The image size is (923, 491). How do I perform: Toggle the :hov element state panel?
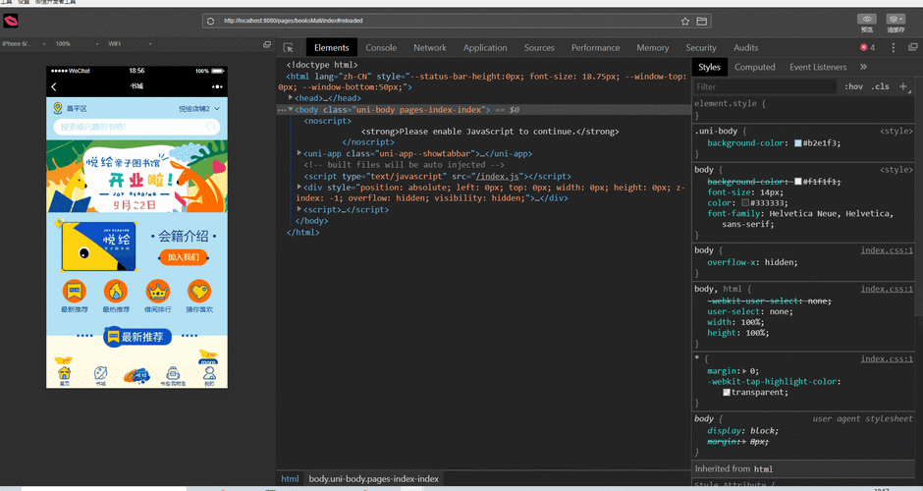(x=853, y=86)
